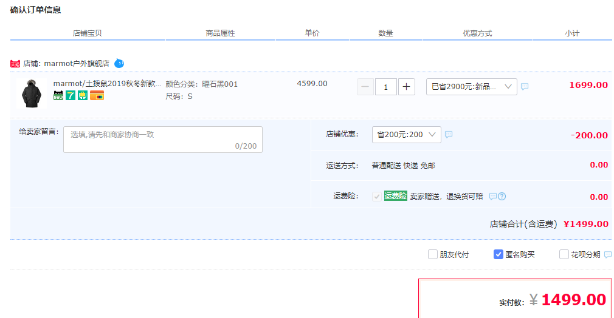
Task: Click the 单价 column header
Action: [x=312, y=33]
